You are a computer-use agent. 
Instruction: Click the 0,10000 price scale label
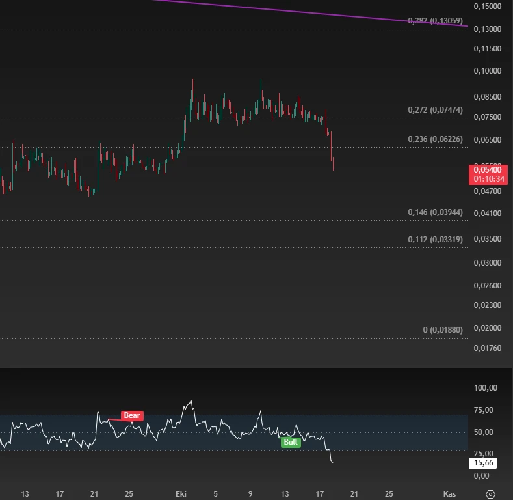click(488, 71)
